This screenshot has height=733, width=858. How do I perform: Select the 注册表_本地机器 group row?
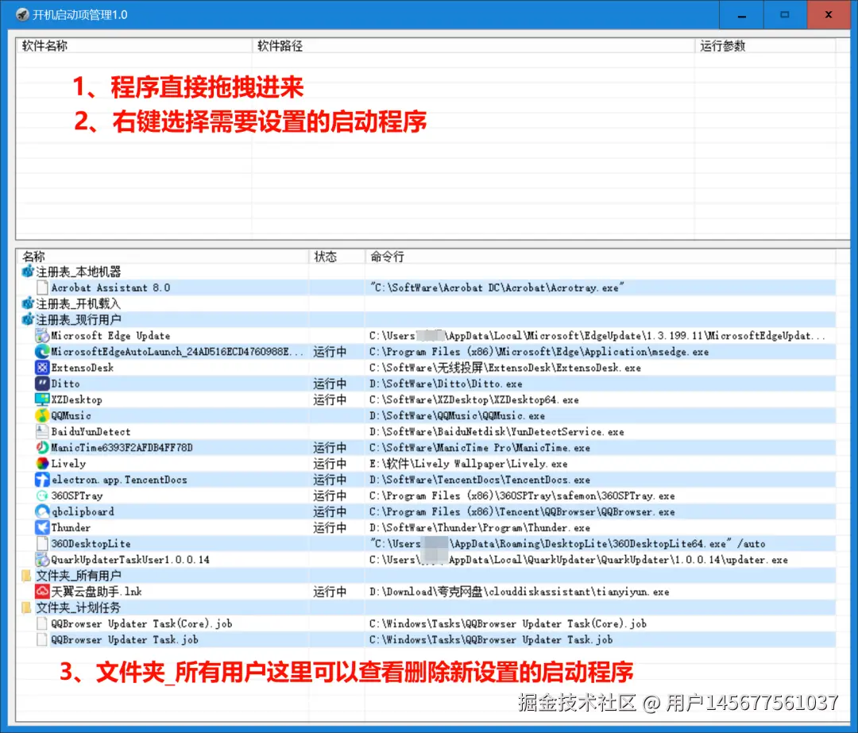tap(427, 272)
